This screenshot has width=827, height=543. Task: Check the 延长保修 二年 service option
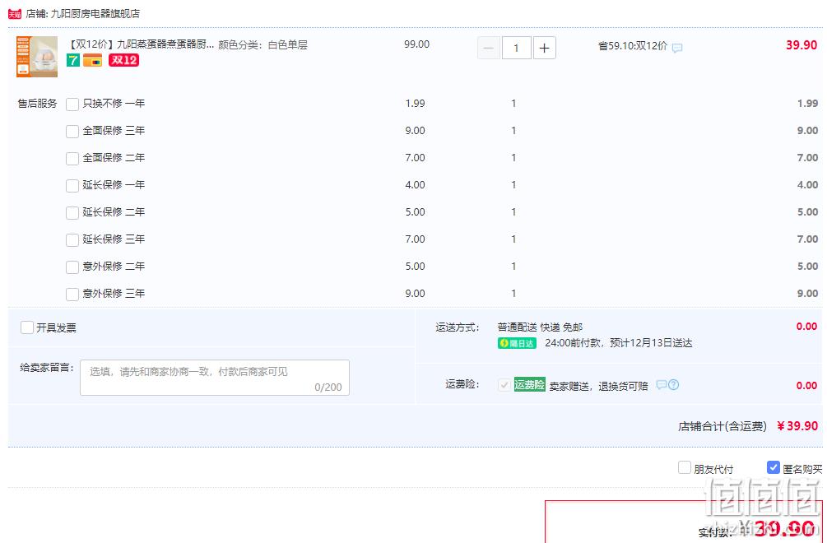click(x=72, y=212)
